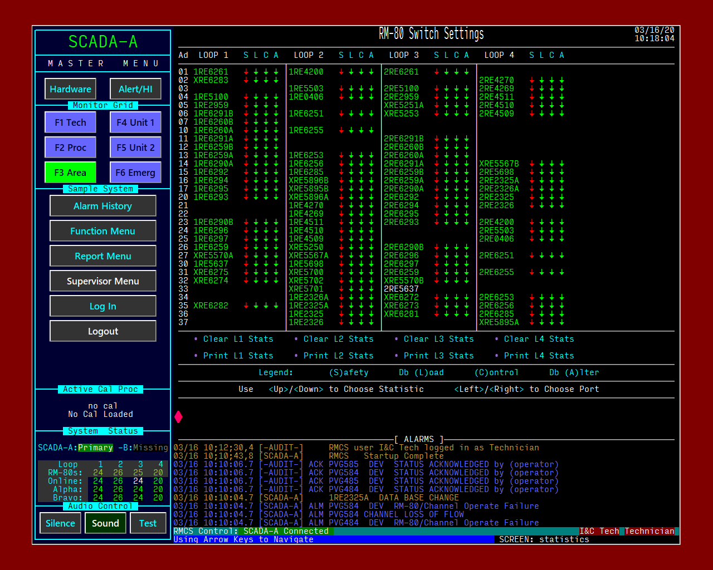Open Alarm History

pos(103,206)
